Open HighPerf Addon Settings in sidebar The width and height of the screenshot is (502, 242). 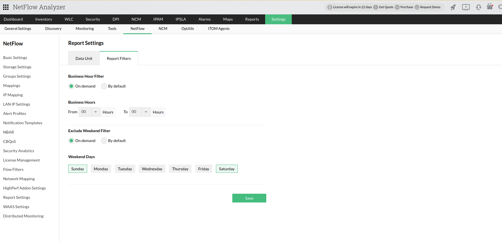click(x=24, y=188)
